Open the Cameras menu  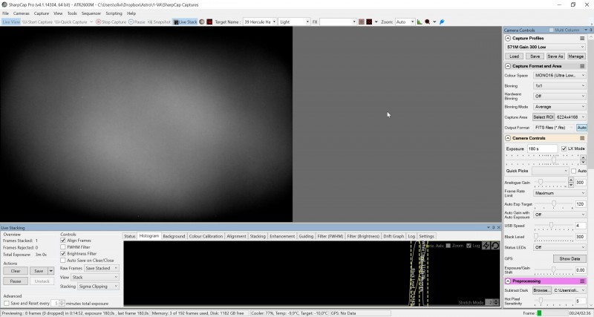coord(22,13)
